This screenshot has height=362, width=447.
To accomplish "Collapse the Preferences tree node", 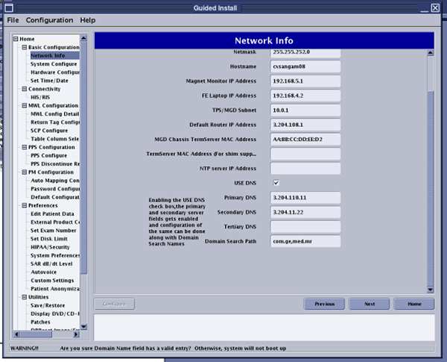I will pos(23,205).
